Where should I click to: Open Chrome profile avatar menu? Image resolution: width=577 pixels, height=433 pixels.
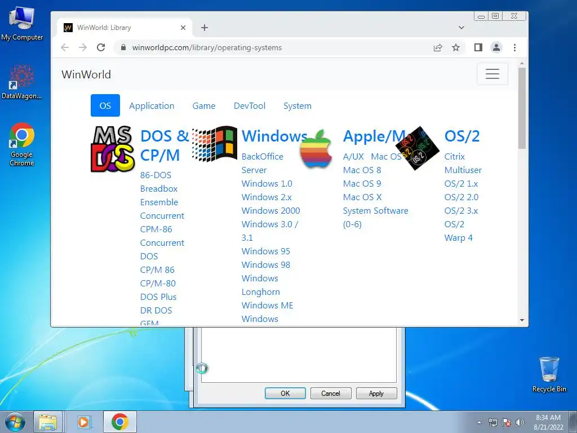(x=496, y=47)
